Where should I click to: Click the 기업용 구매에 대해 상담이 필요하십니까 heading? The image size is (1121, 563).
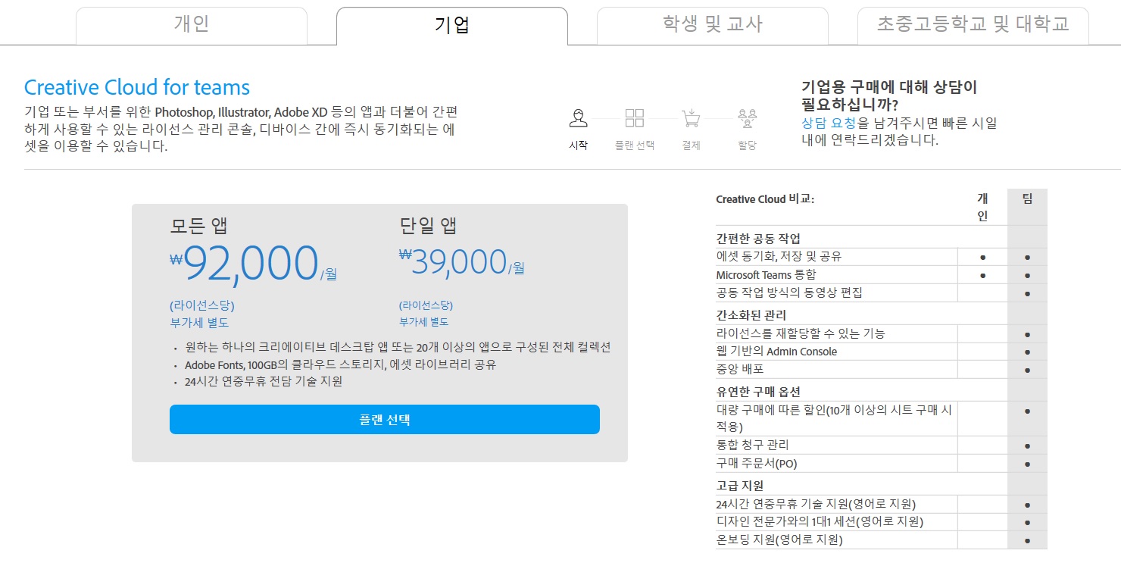889,95
